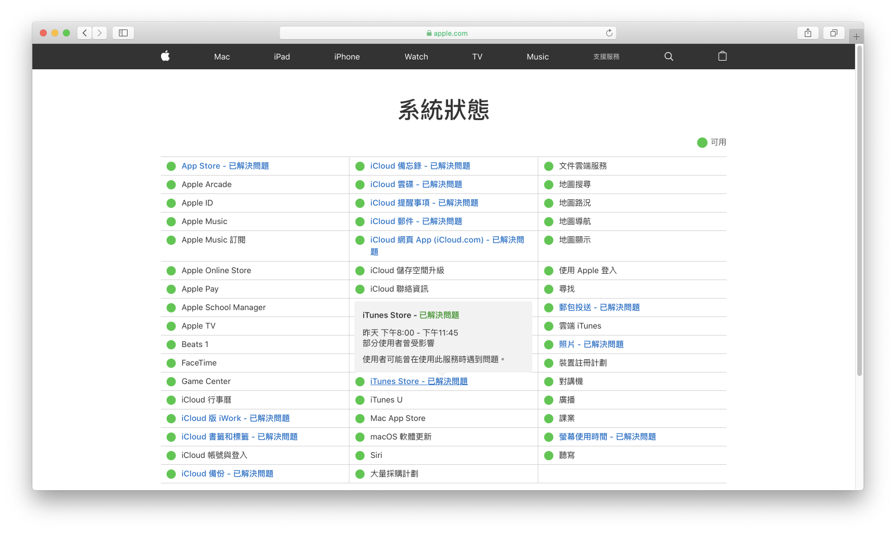
Task: Toggle the Safari sidebar button
Action: coord(123,33)
